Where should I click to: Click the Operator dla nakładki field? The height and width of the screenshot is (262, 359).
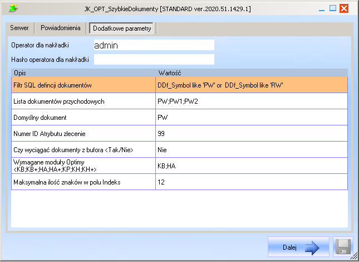[x=154, y=45]
